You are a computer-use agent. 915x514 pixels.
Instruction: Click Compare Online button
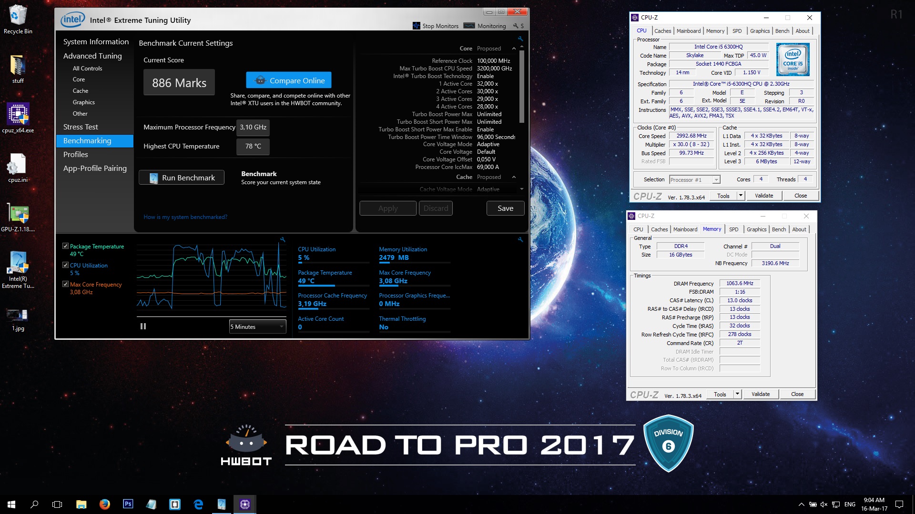pyautogui.click(x=289, y=80)
